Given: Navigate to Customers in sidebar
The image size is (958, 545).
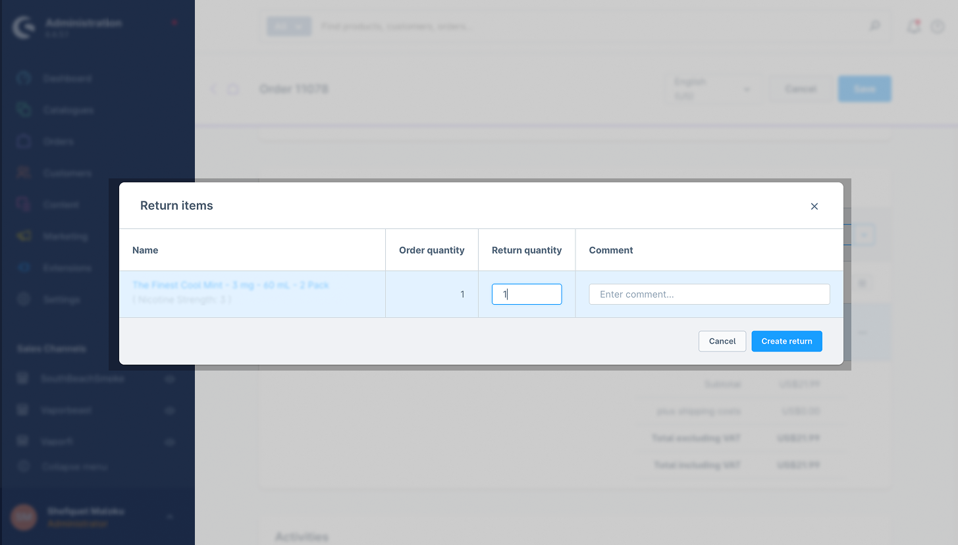Looking at the screenshot, I should (67, 173).
